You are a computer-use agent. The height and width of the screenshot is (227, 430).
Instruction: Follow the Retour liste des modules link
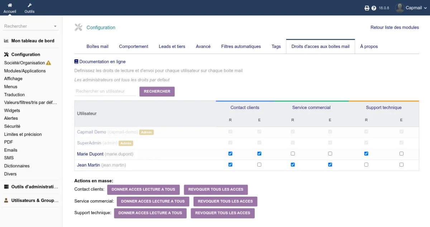coord(395,28)
